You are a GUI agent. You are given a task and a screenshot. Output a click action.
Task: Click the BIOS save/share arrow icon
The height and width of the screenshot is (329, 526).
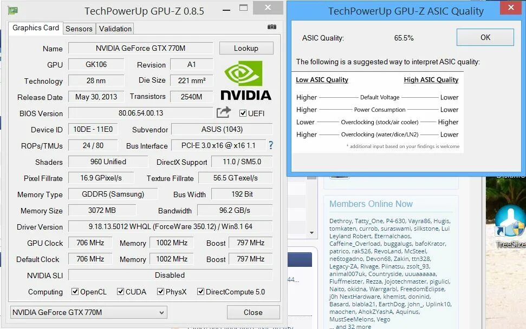coord(224,112)
